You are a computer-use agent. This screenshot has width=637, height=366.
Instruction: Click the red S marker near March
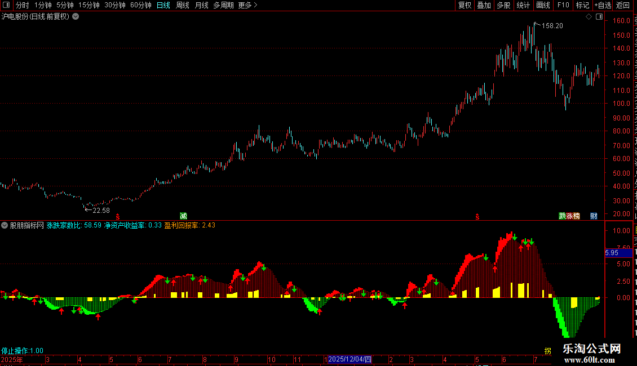pos(118,217)
